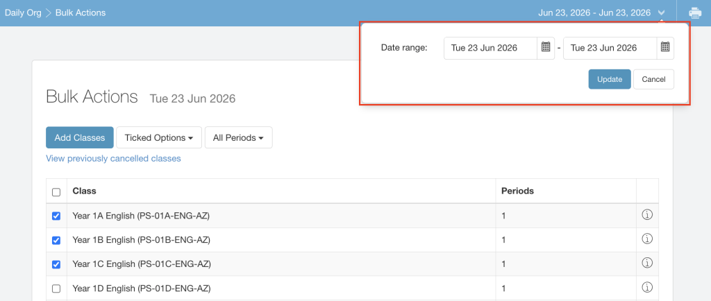The height and width of the screenshot is (301, 711).
Task: Open Ticked Options dropdown
Action: (x=159, y=137)
